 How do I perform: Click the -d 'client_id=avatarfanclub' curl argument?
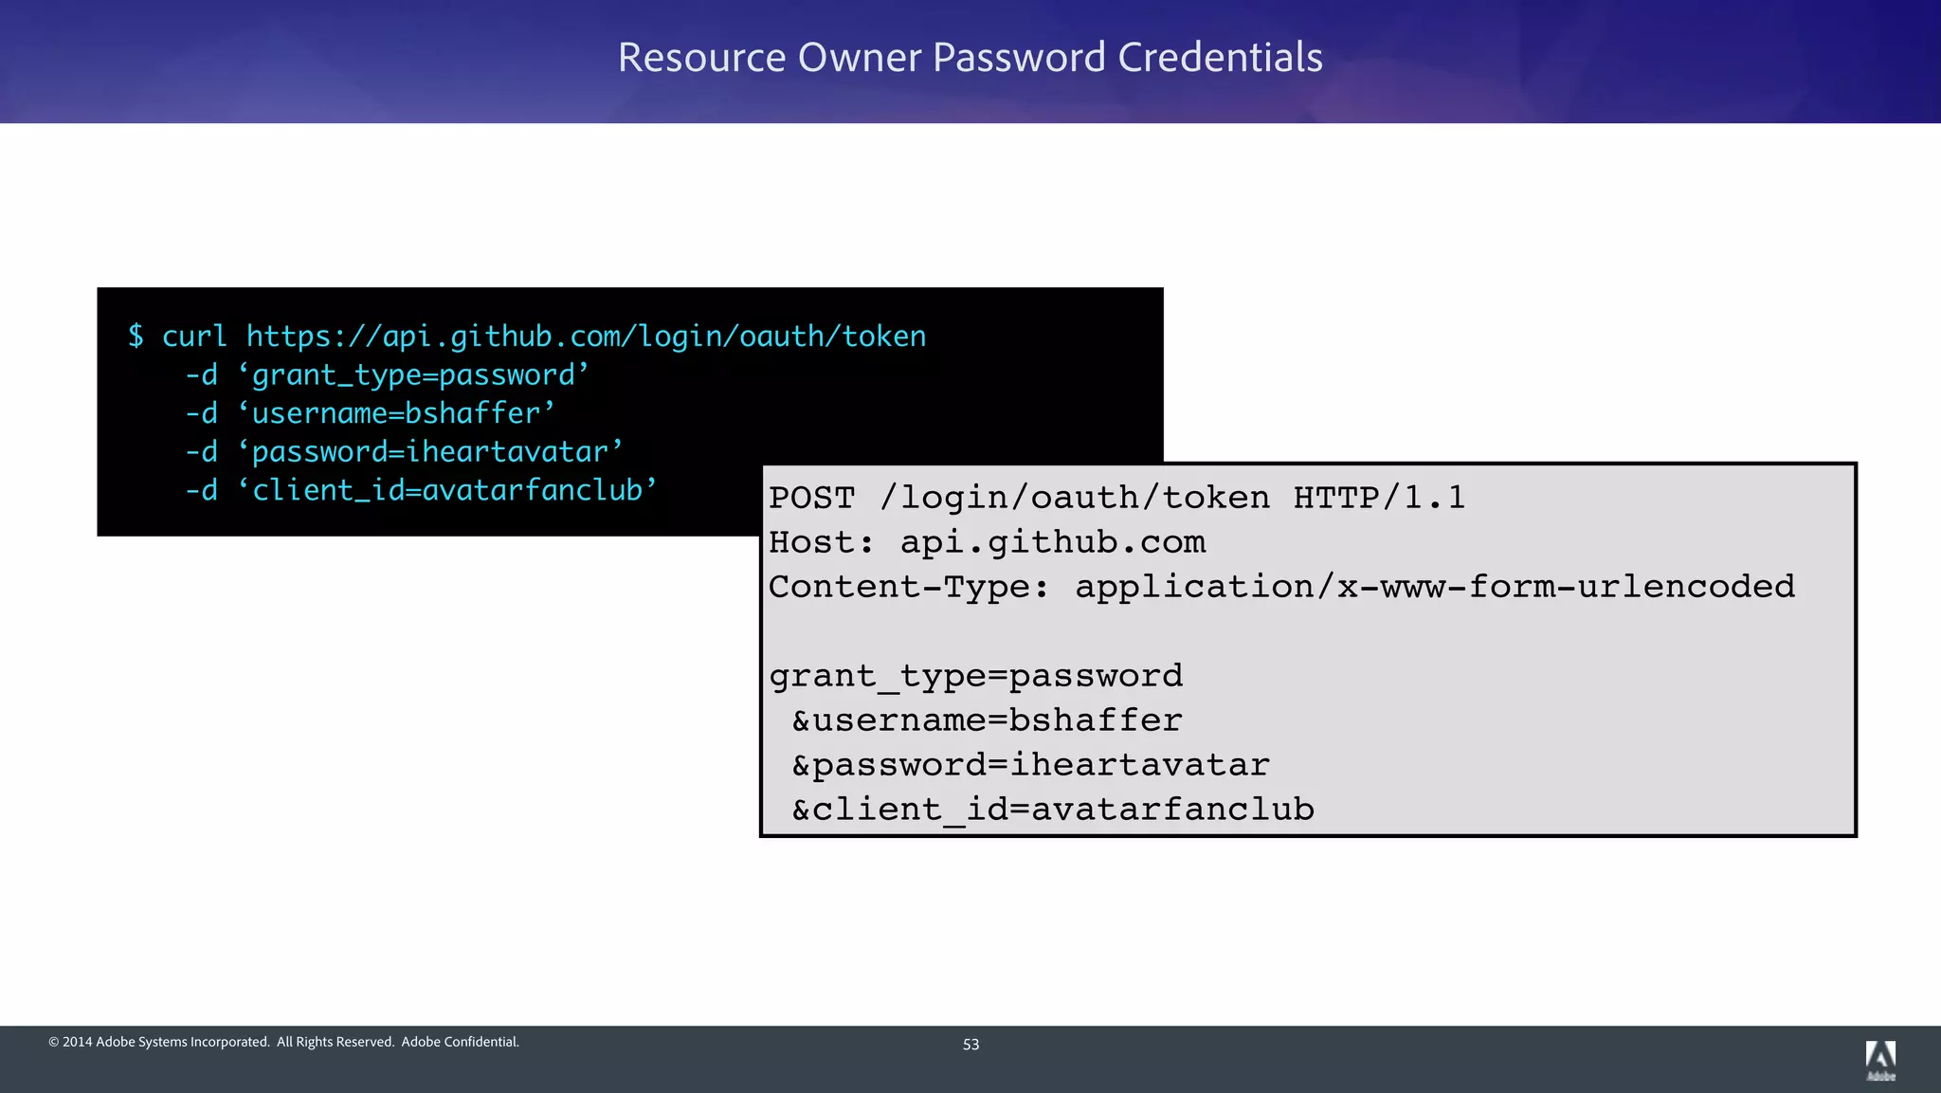[421, 490]
